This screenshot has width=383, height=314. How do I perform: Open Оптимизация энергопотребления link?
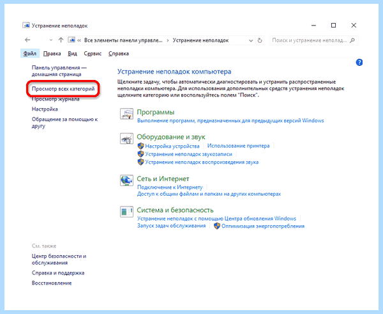pyautogui.click(x=263, y=226)
